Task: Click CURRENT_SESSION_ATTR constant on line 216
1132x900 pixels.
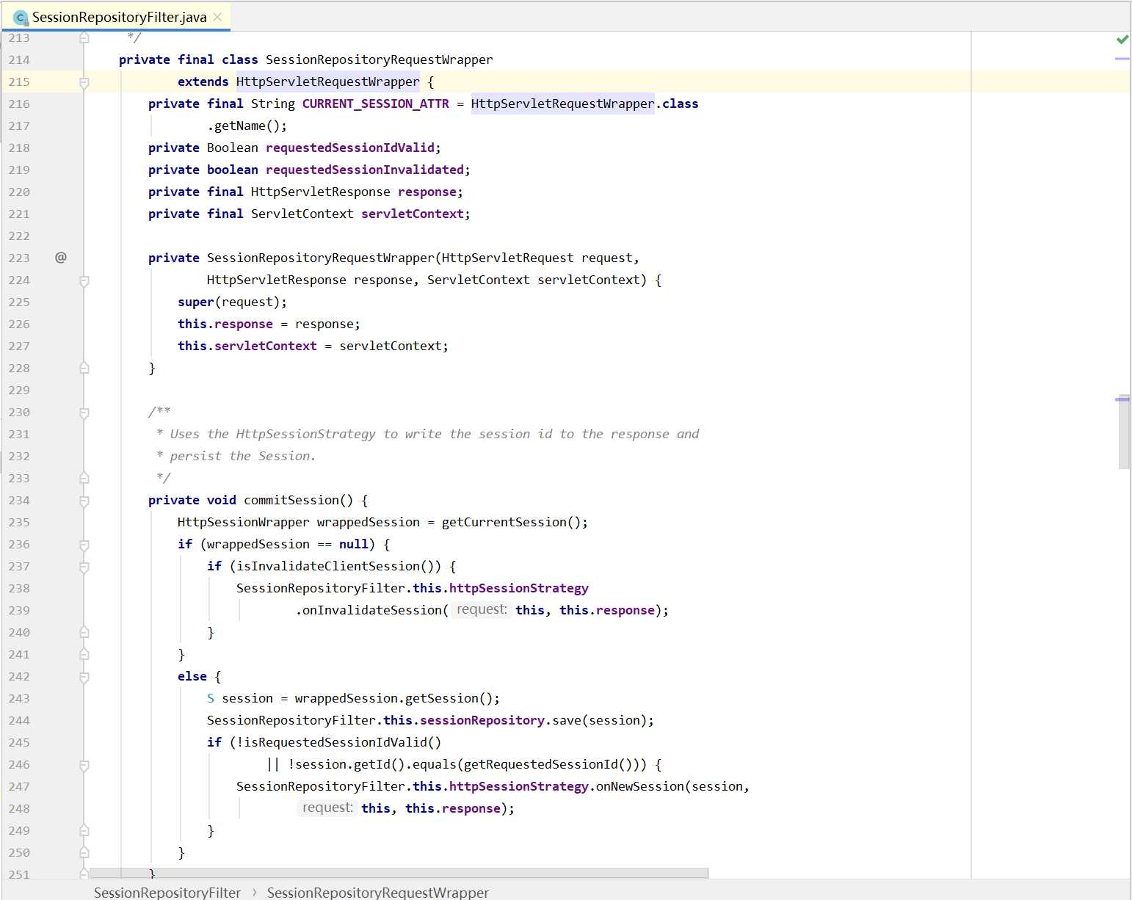Action: point(375,104)
